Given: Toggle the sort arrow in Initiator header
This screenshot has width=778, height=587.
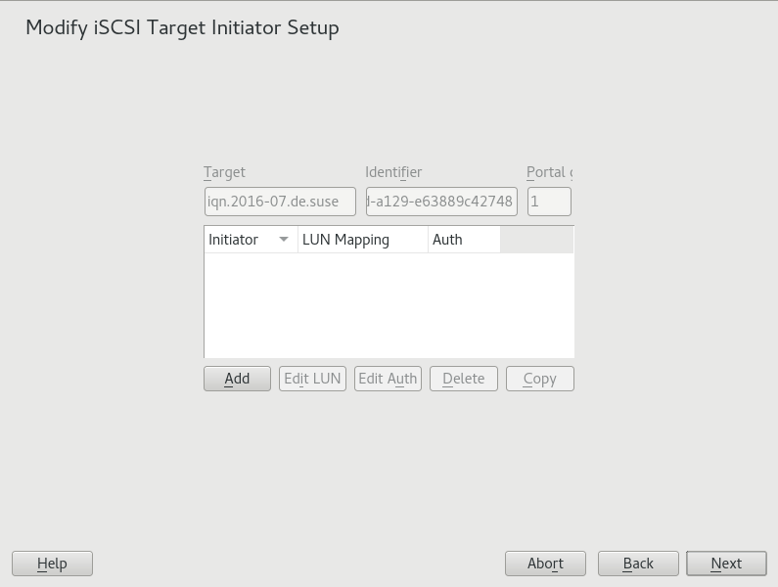Looking at the screenshot, I should pyautogui.click(x=284, y=240).
